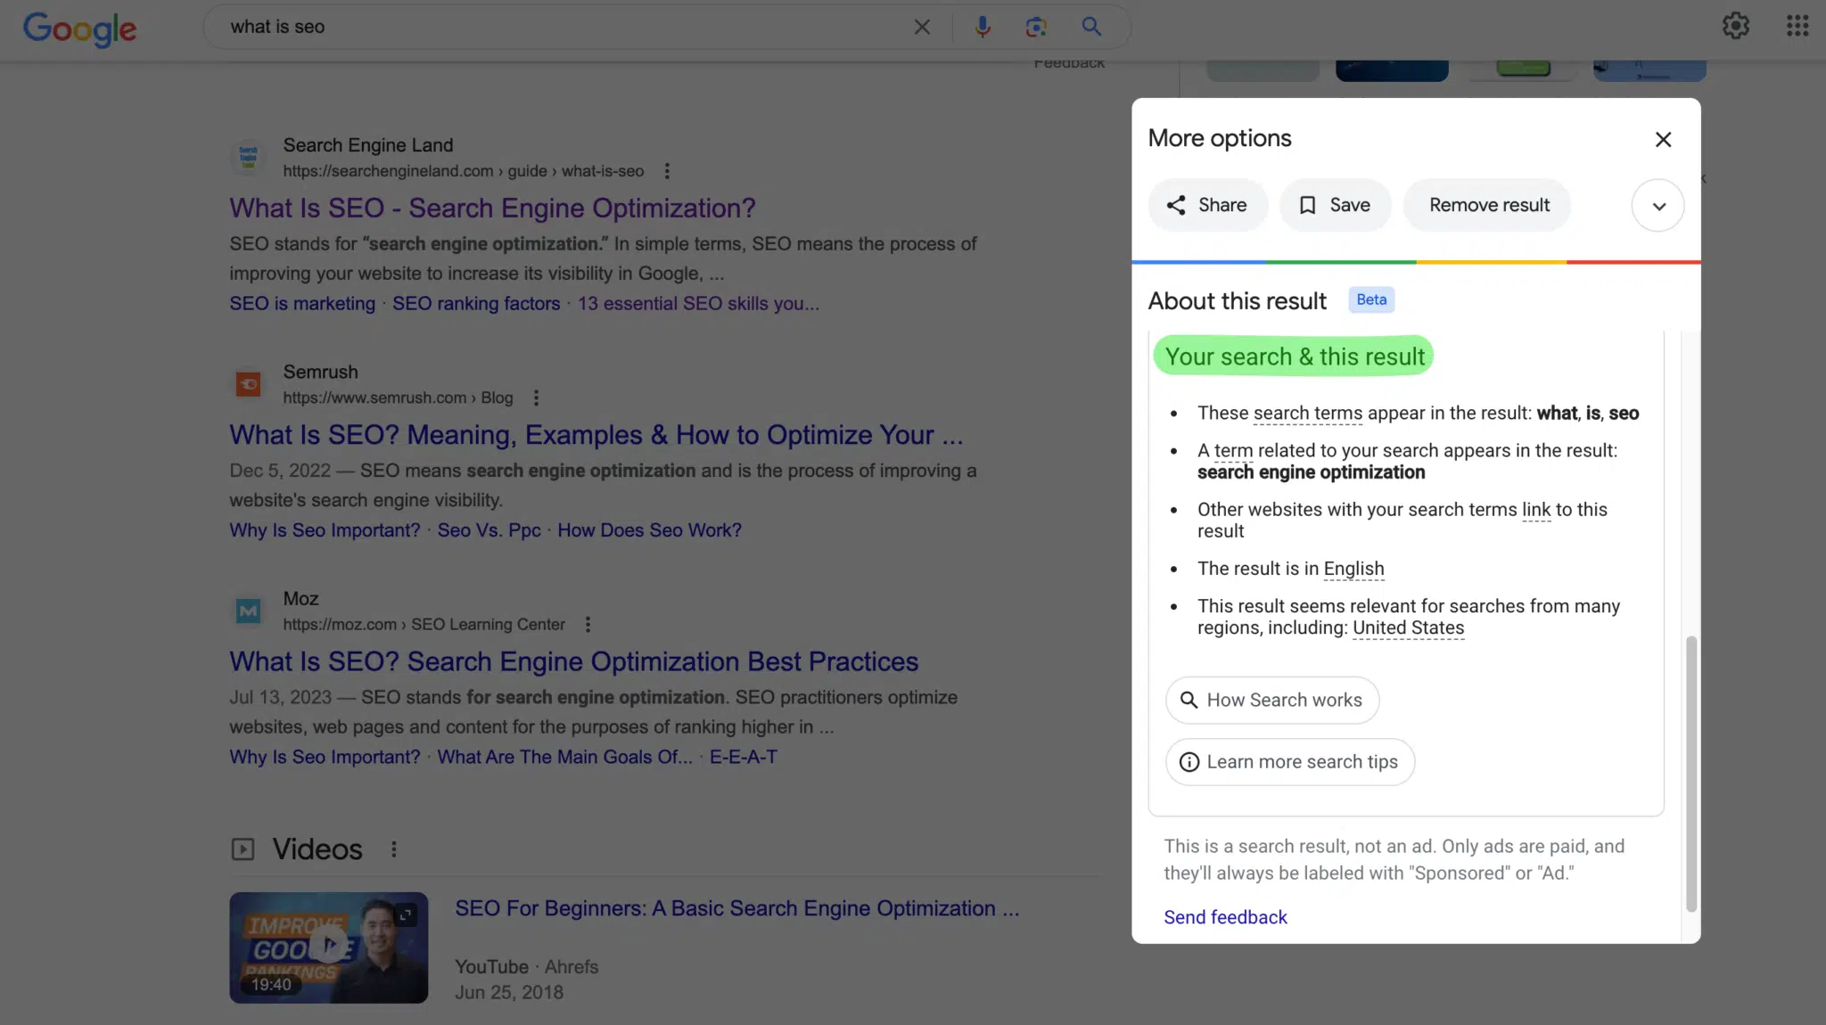The height and width of the screenshot is (1025, 1826).
Task: Open three-dot menu for Search Engine Land result
Action: [667, 171]
